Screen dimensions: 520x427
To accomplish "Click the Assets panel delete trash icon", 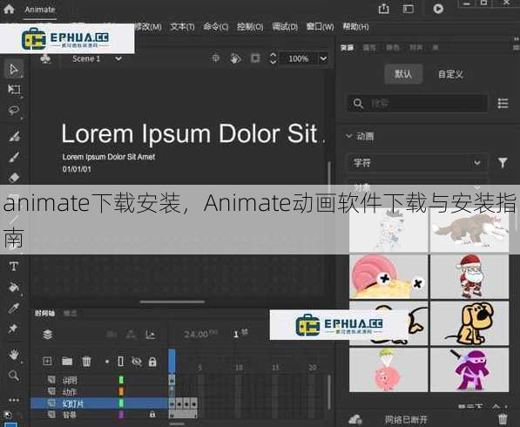I will tap(503, 418).
